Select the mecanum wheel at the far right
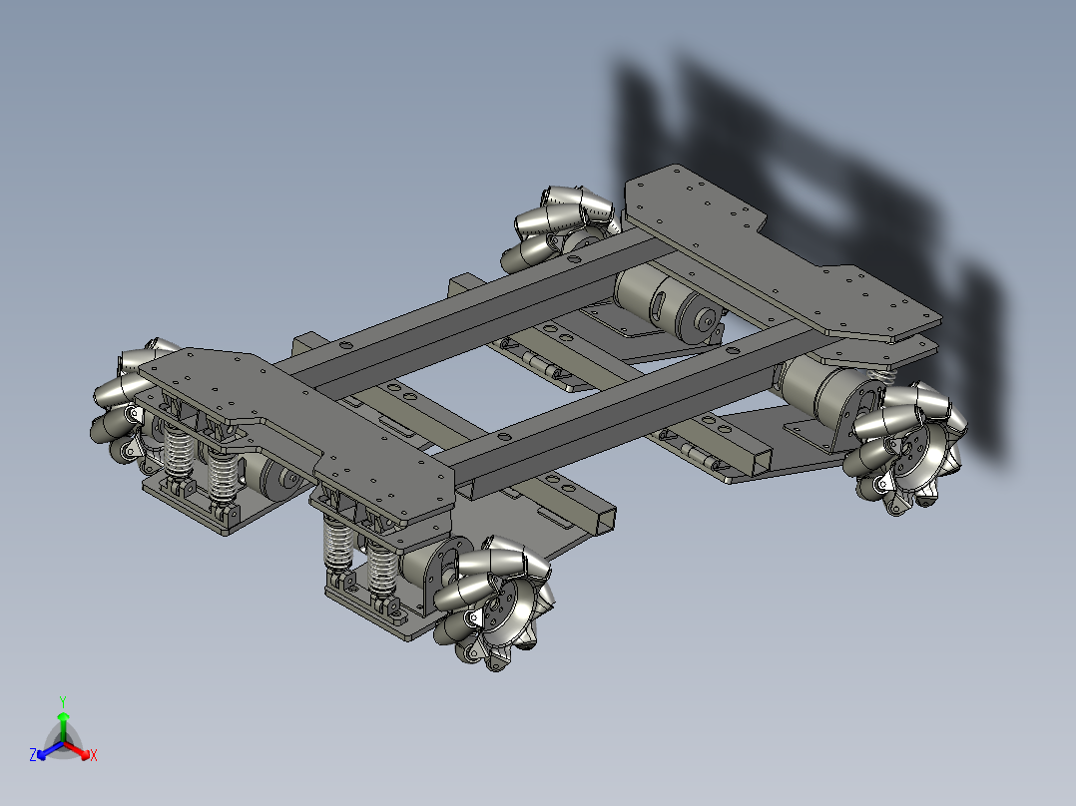 coord(906,449)
